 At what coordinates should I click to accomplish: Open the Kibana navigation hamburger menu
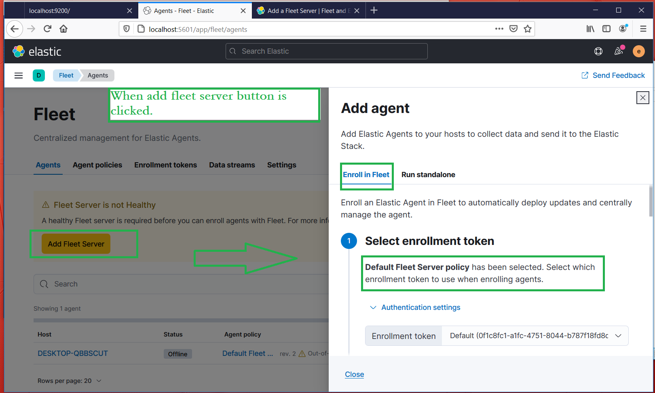[18, 75]
